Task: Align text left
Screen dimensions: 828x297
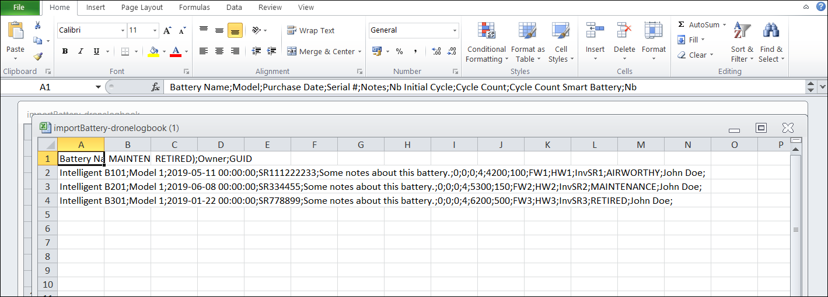Action: (204, 51)
